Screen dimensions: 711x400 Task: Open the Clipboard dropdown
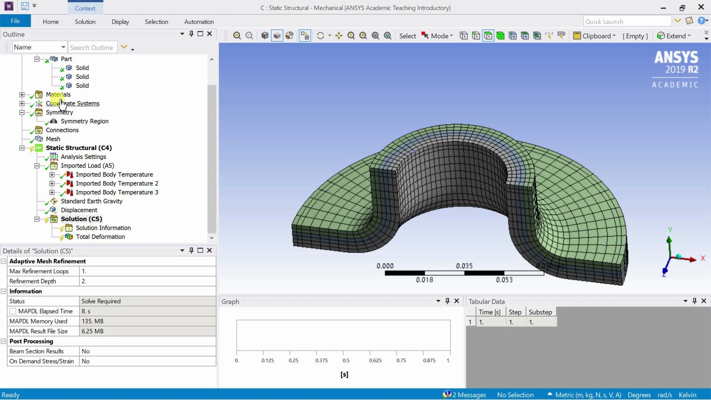pos(594,36)
